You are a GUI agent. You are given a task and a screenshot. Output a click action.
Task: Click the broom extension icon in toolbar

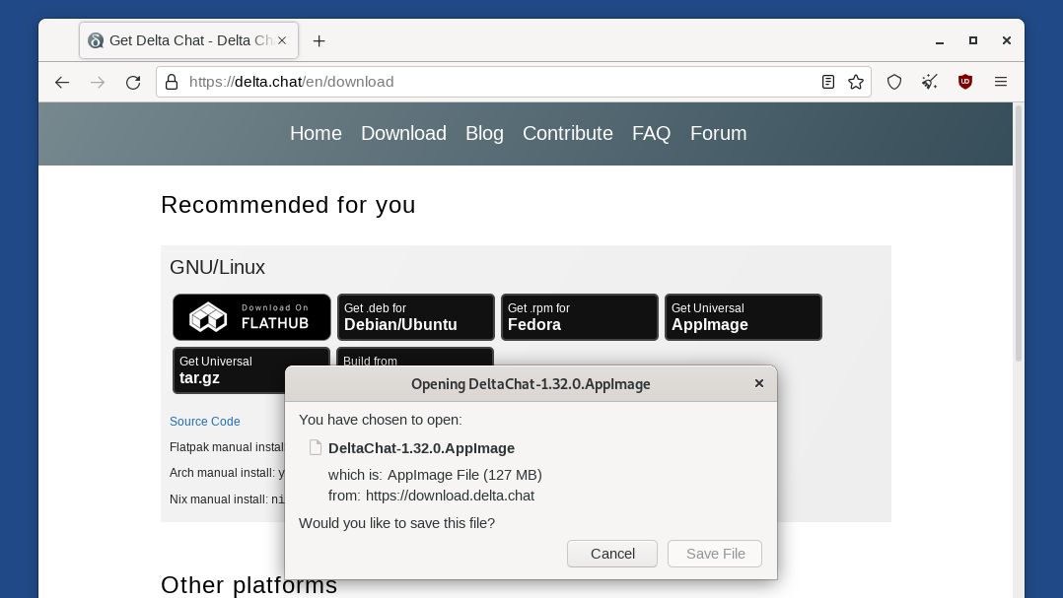(930, 82)
